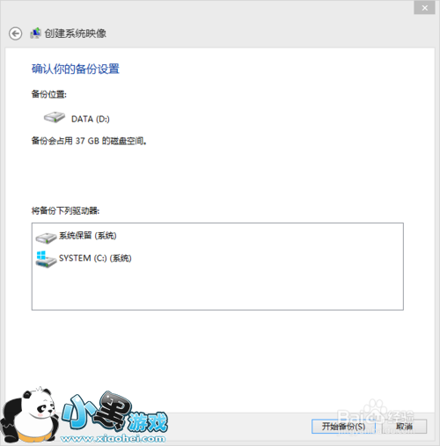Click the 确认你的备份设置 heading

click(x=76, y=69)
